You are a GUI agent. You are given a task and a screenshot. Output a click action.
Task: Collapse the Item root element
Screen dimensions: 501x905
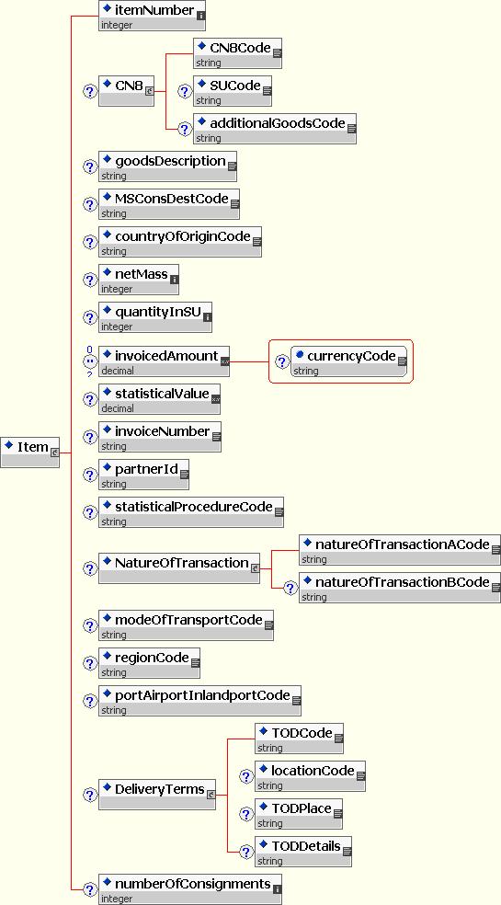point(55,453)
